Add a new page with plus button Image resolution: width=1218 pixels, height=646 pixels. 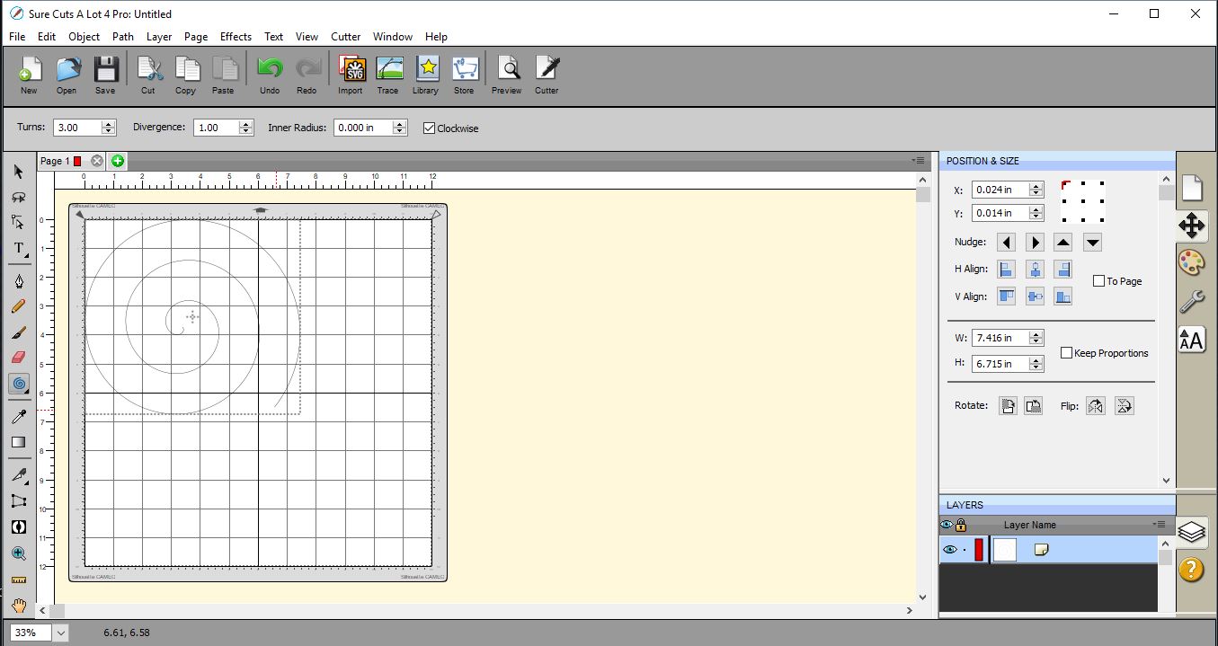[x=118, y=161]
